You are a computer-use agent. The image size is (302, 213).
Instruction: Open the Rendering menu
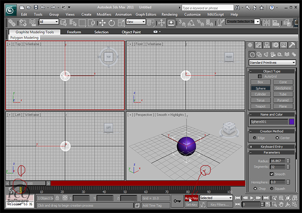170,15
